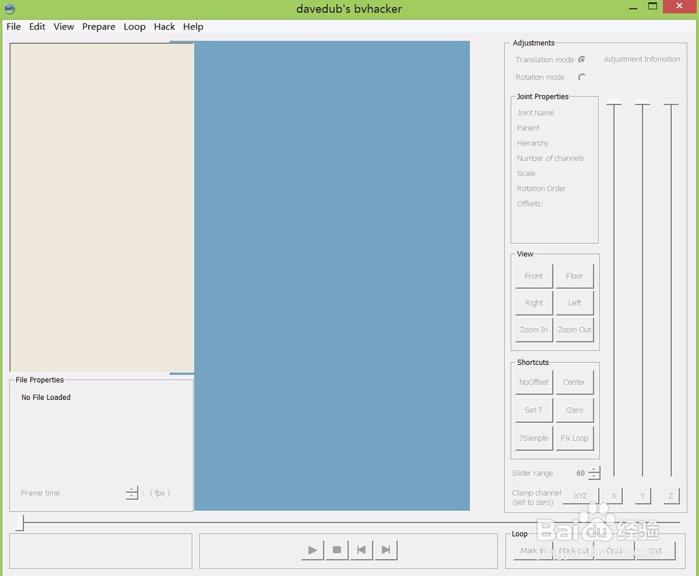Click the !Zero shortcut button
Screen dimensions: 699x576
[x=575, y=410]
